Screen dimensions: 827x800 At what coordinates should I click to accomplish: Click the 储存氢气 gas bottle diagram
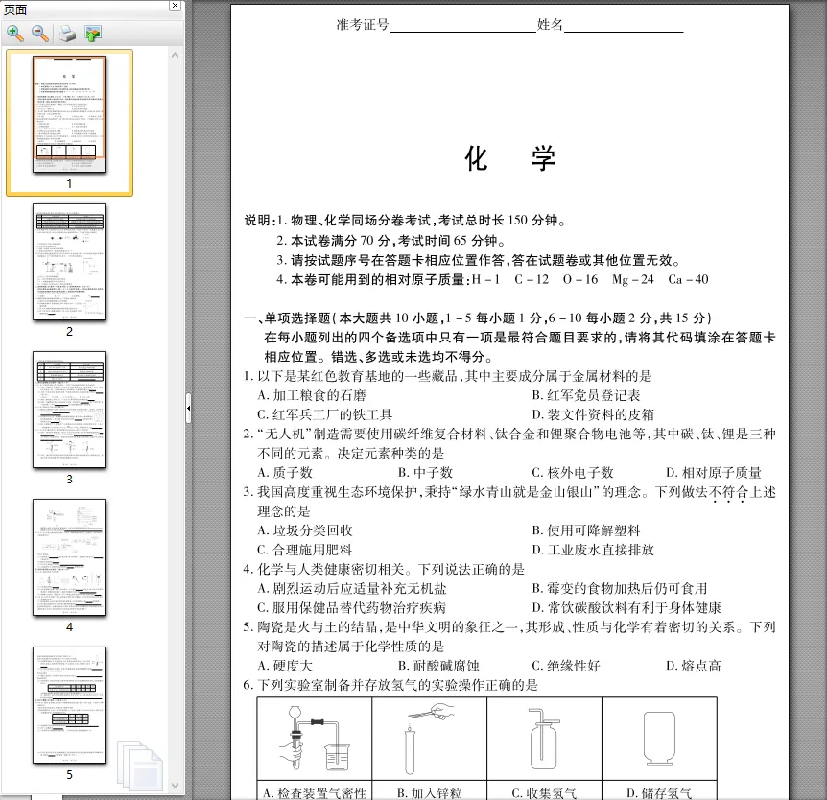pyautogui.click(x=659, y=737)
